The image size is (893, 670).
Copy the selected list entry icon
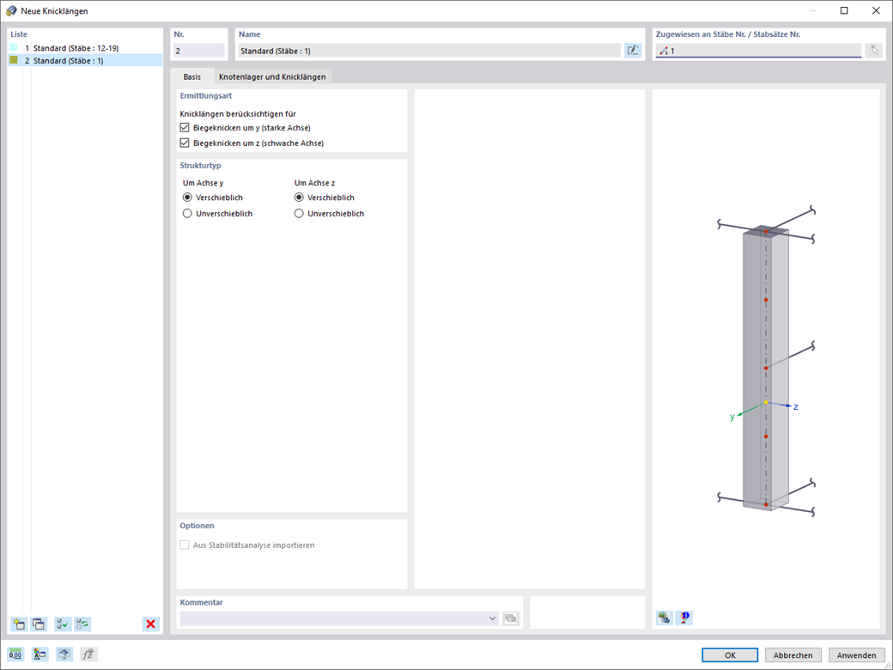pos(39,624)
